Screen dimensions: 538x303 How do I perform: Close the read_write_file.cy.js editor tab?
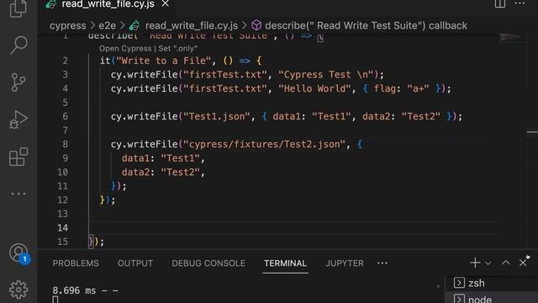(165, 3)
